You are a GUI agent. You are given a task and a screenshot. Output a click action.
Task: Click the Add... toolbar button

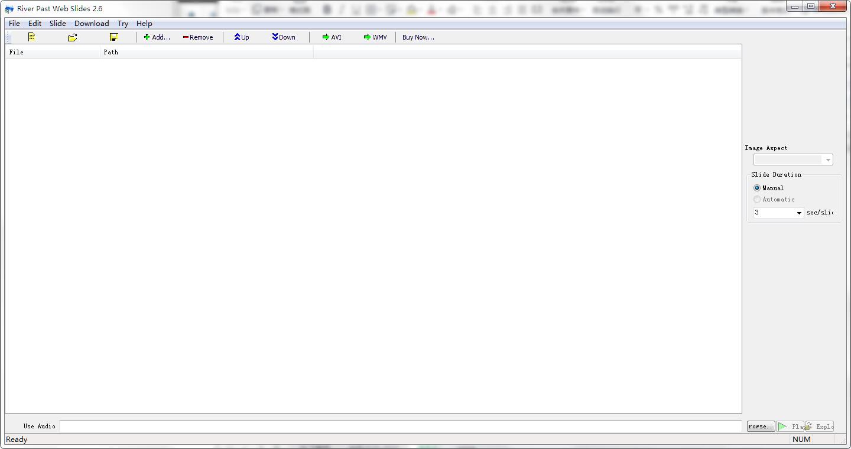(x=157, y=37)
